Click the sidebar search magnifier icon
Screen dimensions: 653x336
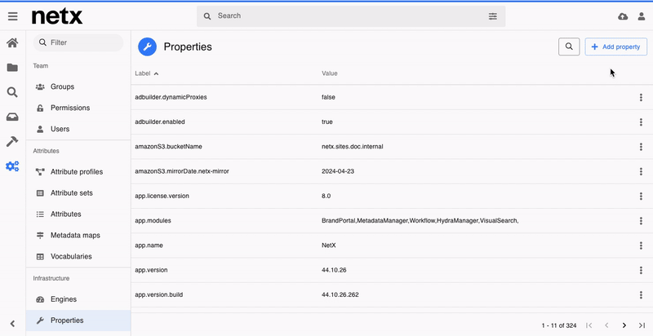(12, 92)
